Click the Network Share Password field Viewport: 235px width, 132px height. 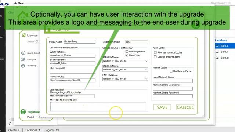coord(173,96)
